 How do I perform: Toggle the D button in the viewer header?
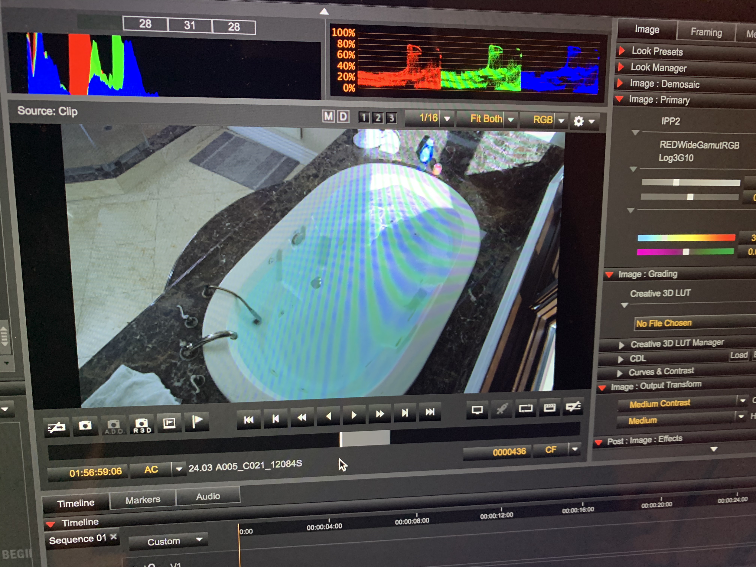pos(343,117)
